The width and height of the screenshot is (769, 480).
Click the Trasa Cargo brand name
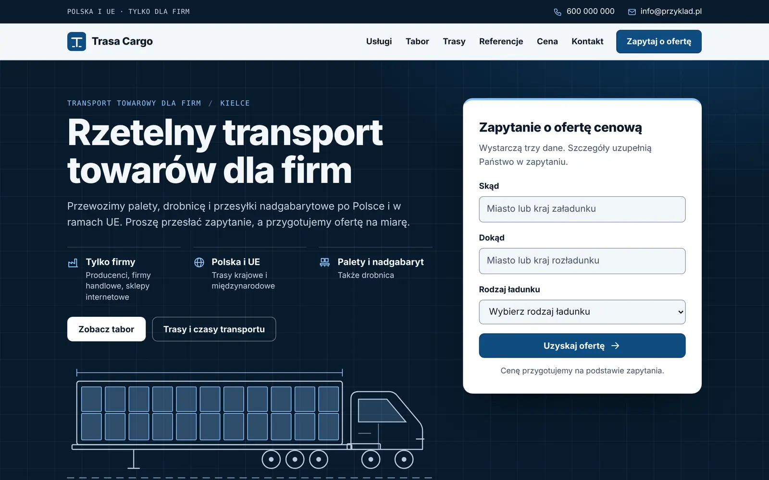click(x=122, y=41)
